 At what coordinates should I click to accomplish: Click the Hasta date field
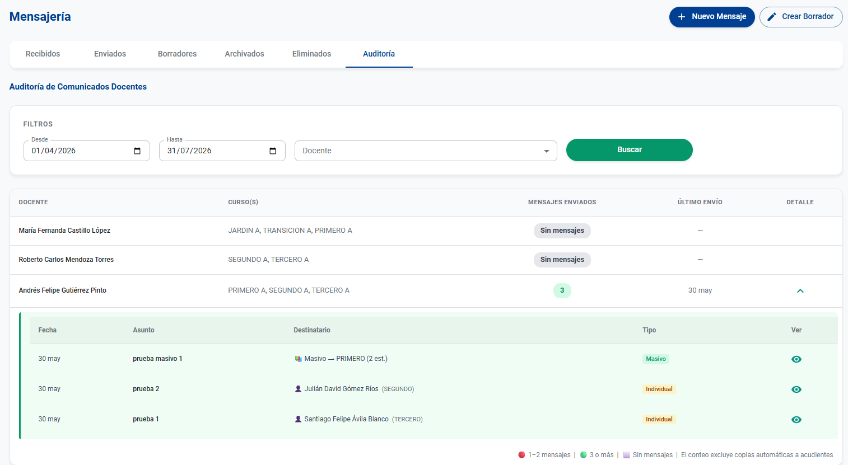(x=222, y=151)
